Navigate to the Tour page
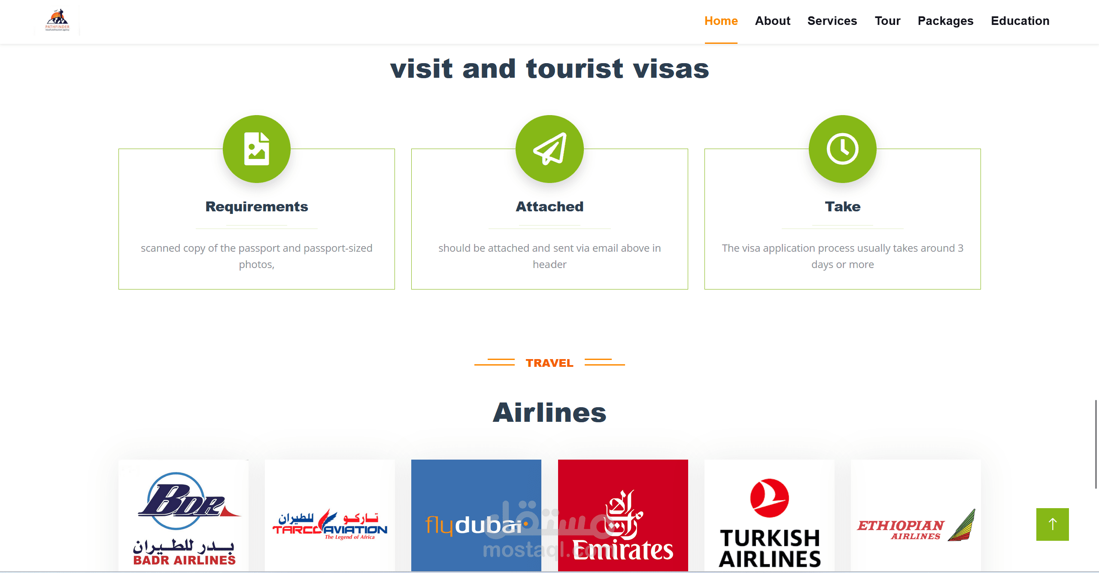This screenshot has width=1099, height=573. pos(887,21)
